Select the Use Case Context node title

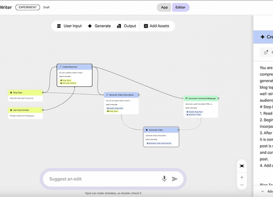click(21, 110)
